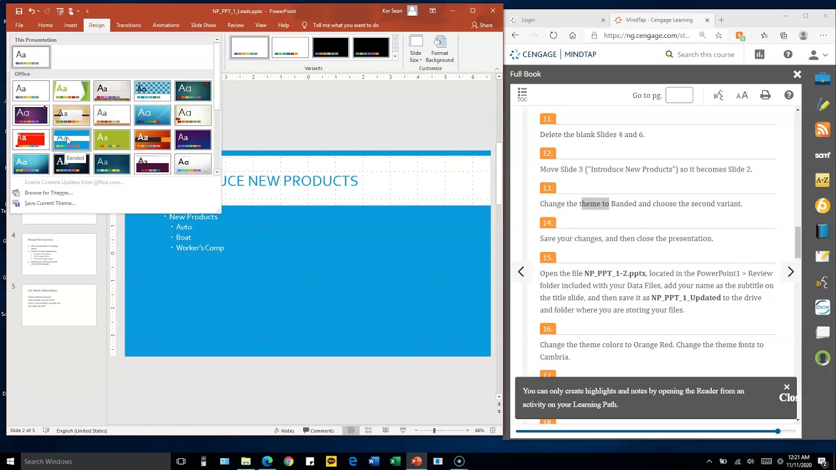Open the View ribbon tab

(x=261, y=25)
